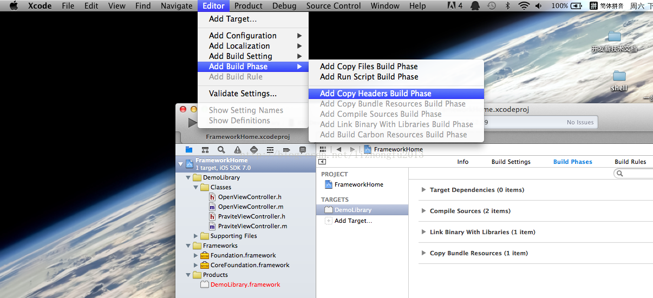The image size is (653, 298).
Task: Open the Debug navigator icon
Action: 270,150
